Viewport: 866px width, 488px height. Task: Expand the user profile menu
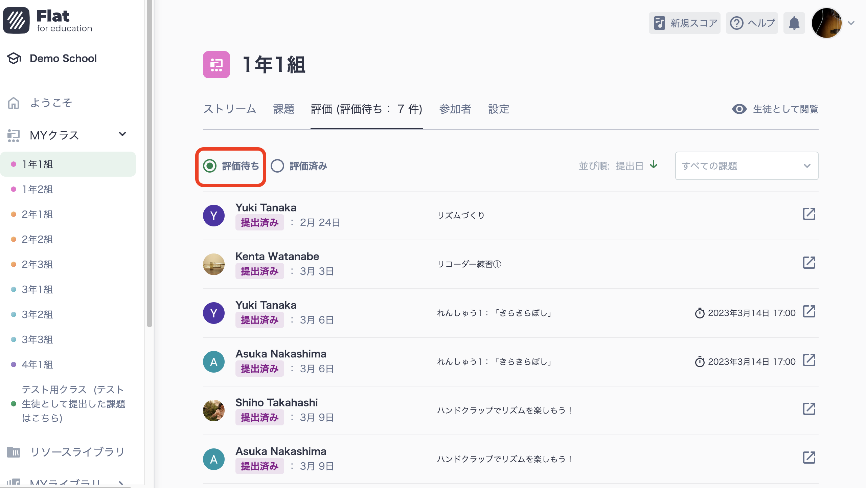coord(851,23)
